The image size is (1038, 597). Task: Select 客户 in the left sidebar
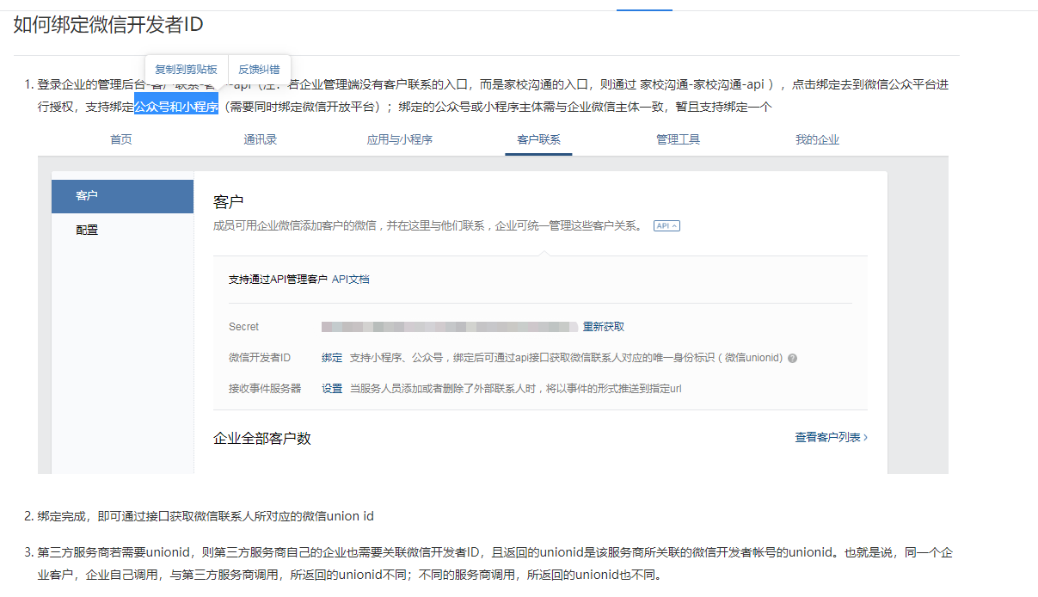[122, 196]
